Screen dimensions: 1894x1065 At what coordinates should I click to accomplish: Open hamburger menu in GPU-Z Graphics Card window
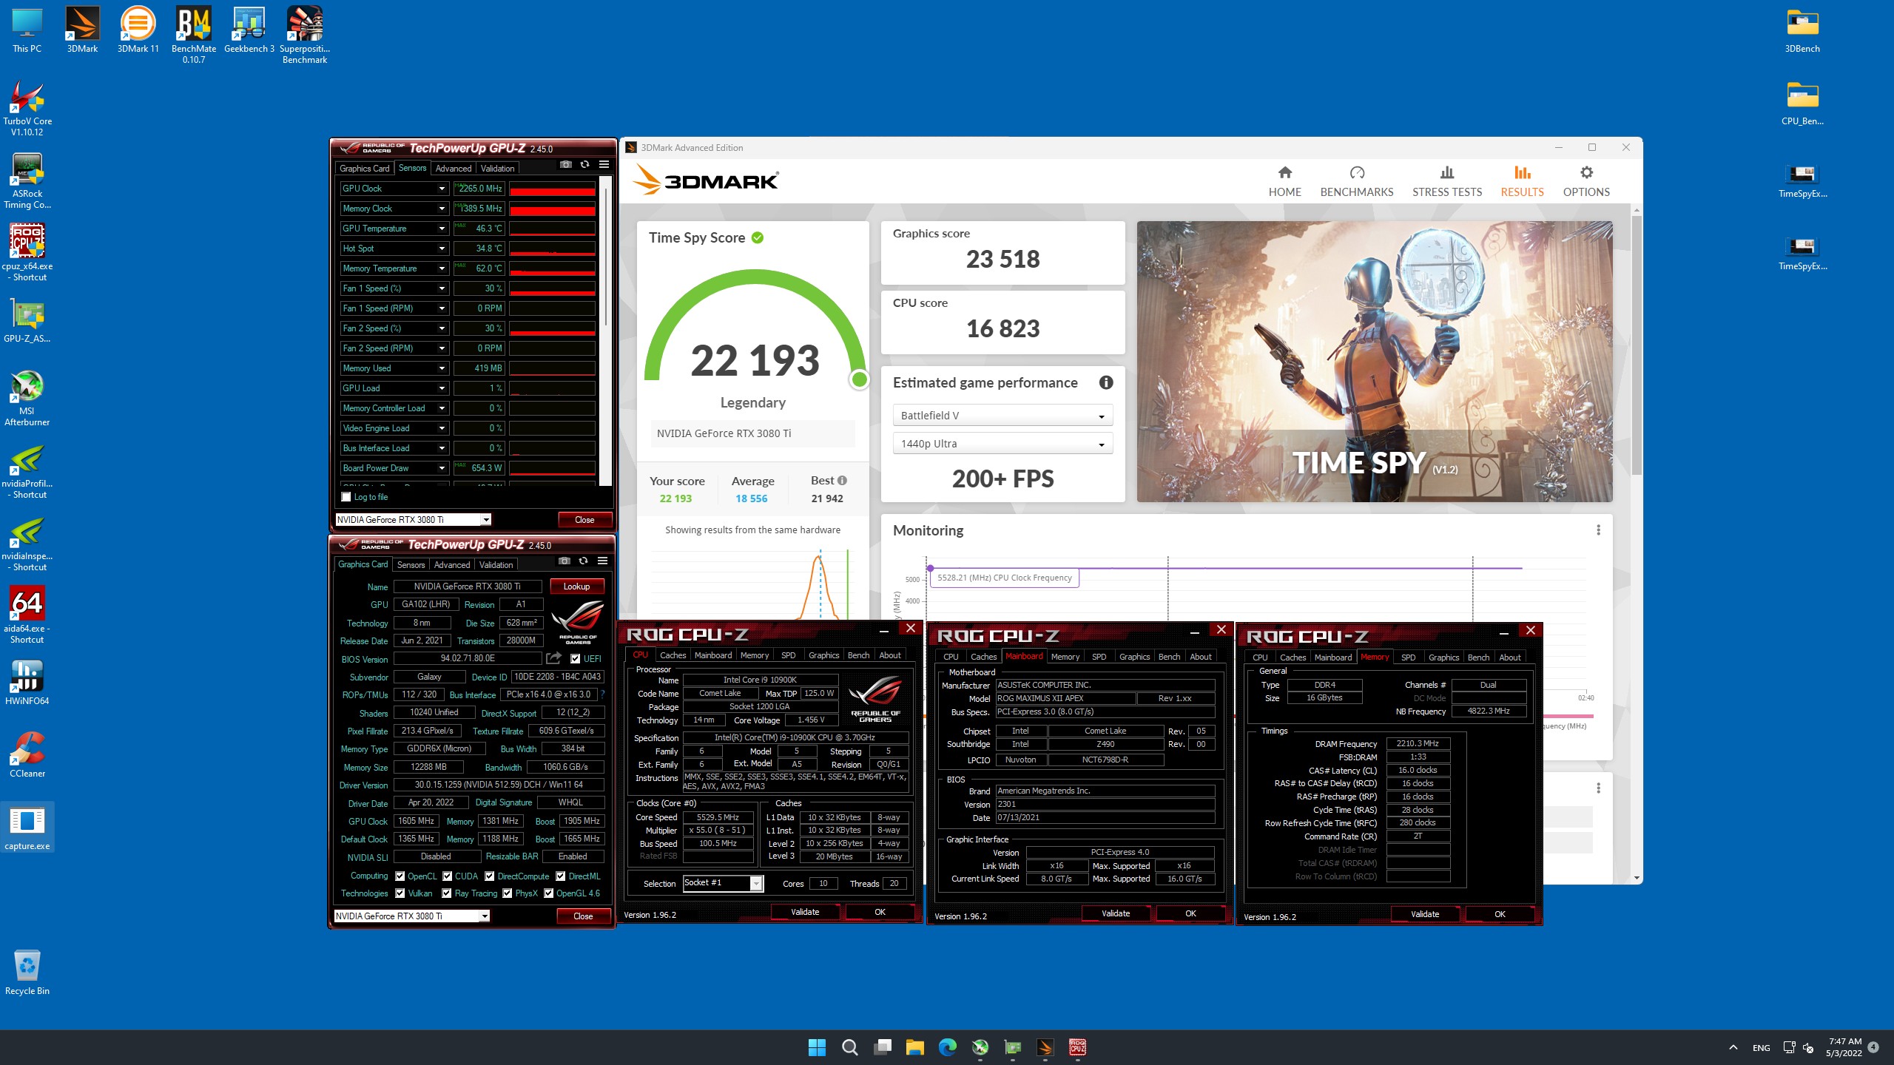point(602,561)
